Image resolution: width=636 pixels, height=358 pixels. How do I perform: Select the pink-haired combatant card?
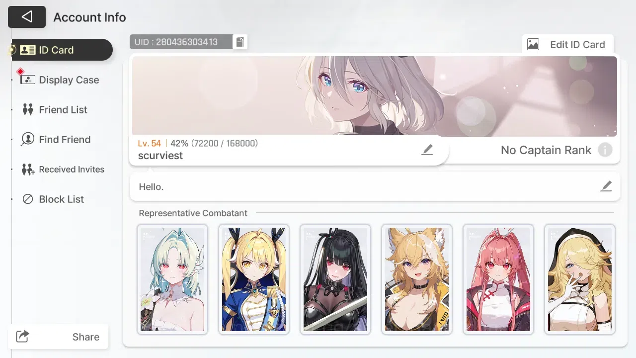[498, 279]
